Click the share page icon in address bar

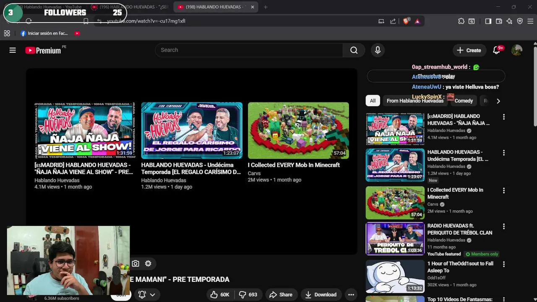pos(393,21)
